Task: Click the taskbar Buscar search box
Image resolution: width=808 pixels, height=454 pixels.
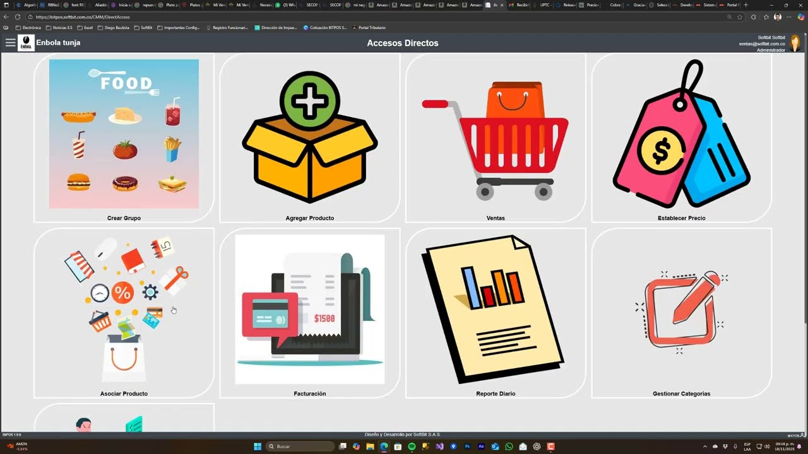Action: pos(300,446)
